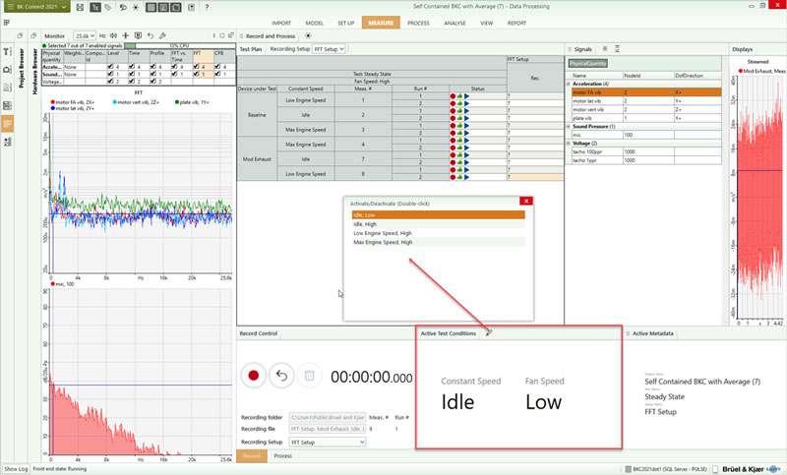
Task: Select the Test Plan tab
Action: [251, 49]
